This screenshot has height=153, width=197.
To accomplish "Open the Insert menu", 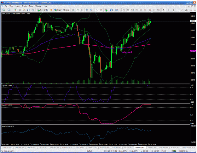I will 17,6.
